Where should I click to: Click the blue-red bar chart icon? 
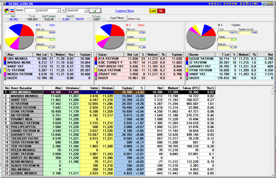[x=12, y=11]
